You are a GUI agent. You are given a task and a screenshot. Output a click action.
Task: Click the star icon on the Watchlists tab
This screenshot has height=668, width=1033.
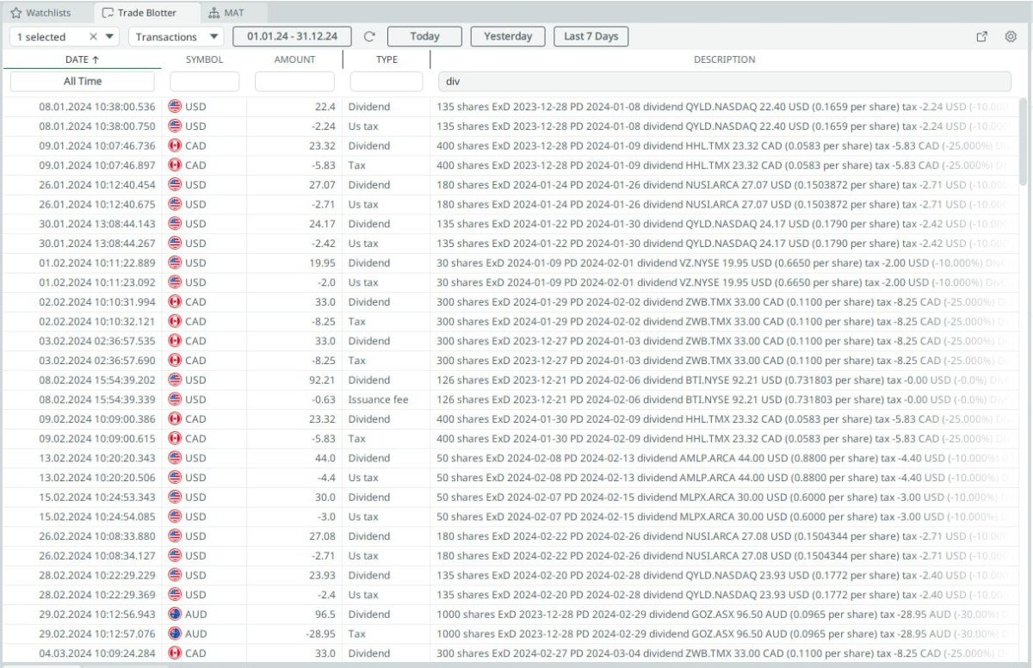point(16,13)
